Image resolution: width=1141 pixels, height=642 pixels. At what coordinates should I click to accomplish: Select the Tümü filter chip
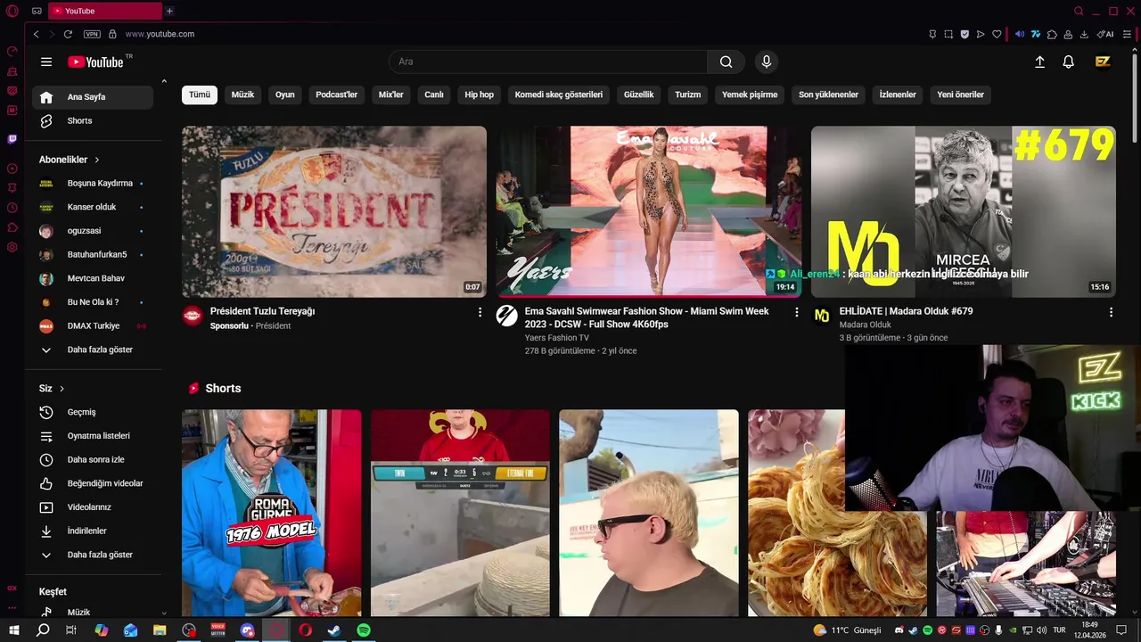click(200, 95)
